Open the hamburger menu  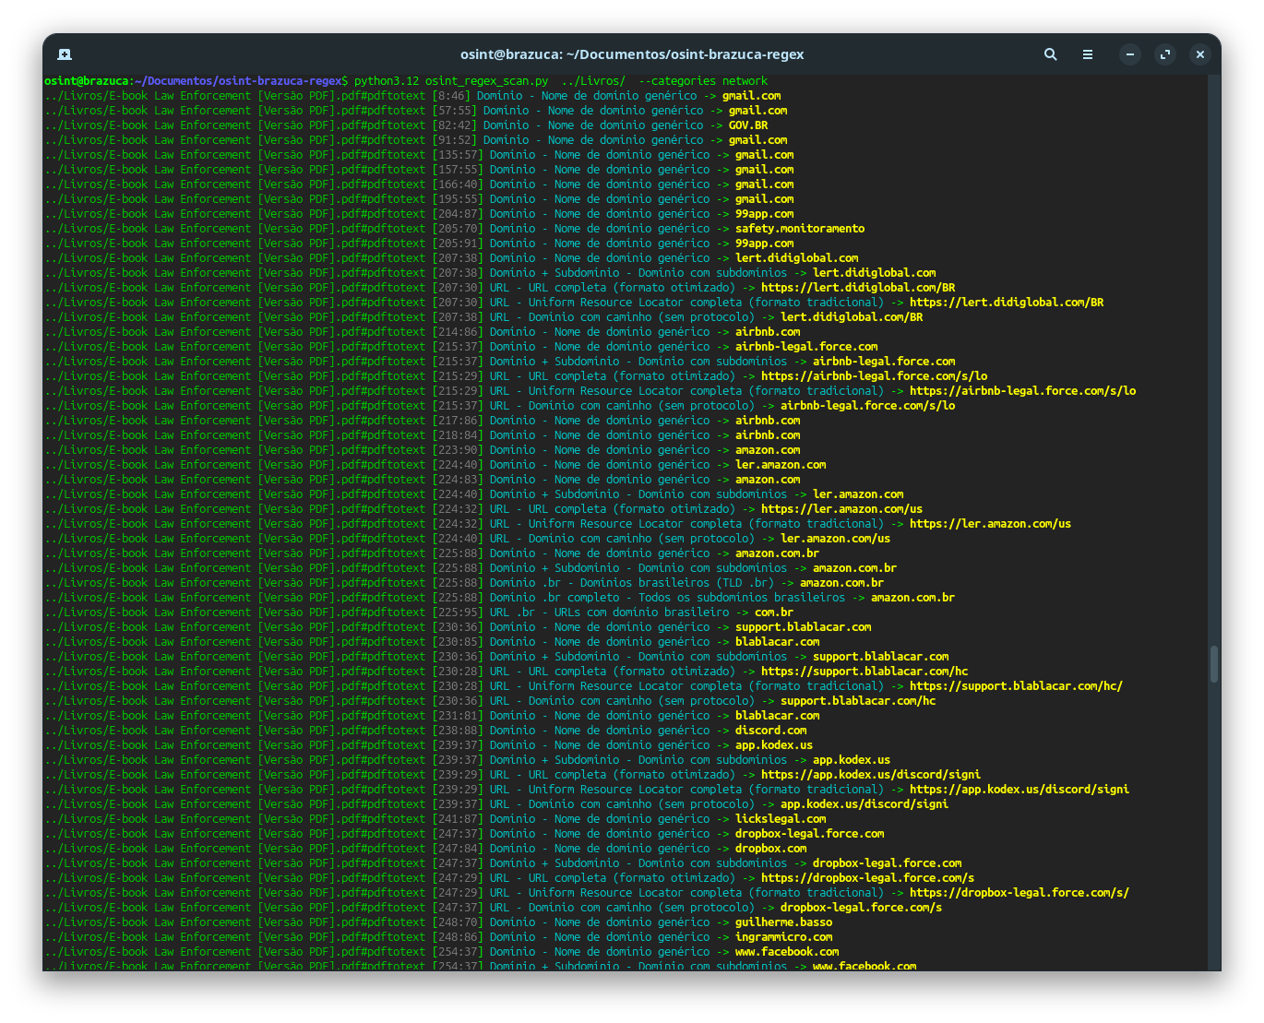(1088, 54)
